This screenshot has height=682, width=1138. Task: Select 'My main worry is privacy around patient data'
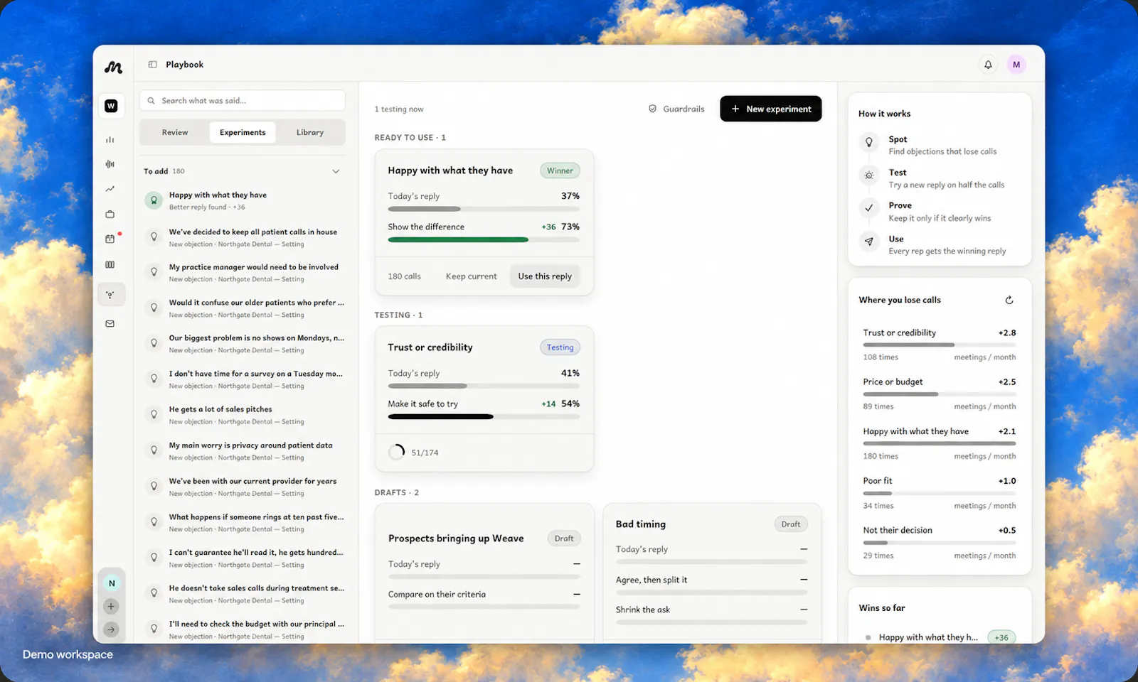pyautogui.click(x=243, y=451)
